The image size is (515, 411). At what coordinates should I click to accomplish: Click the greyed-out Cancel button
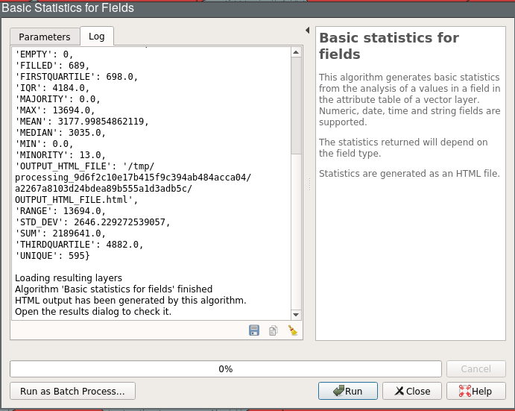tap(475, 368)
